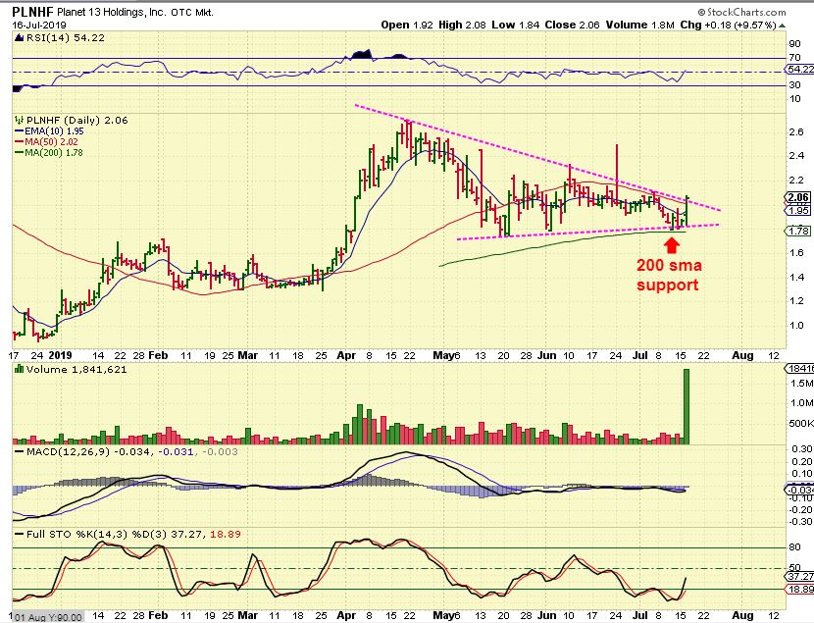The image size is (814, 623).
Task: Click the High 2.08 quote value
Action: tap(462, 25)
